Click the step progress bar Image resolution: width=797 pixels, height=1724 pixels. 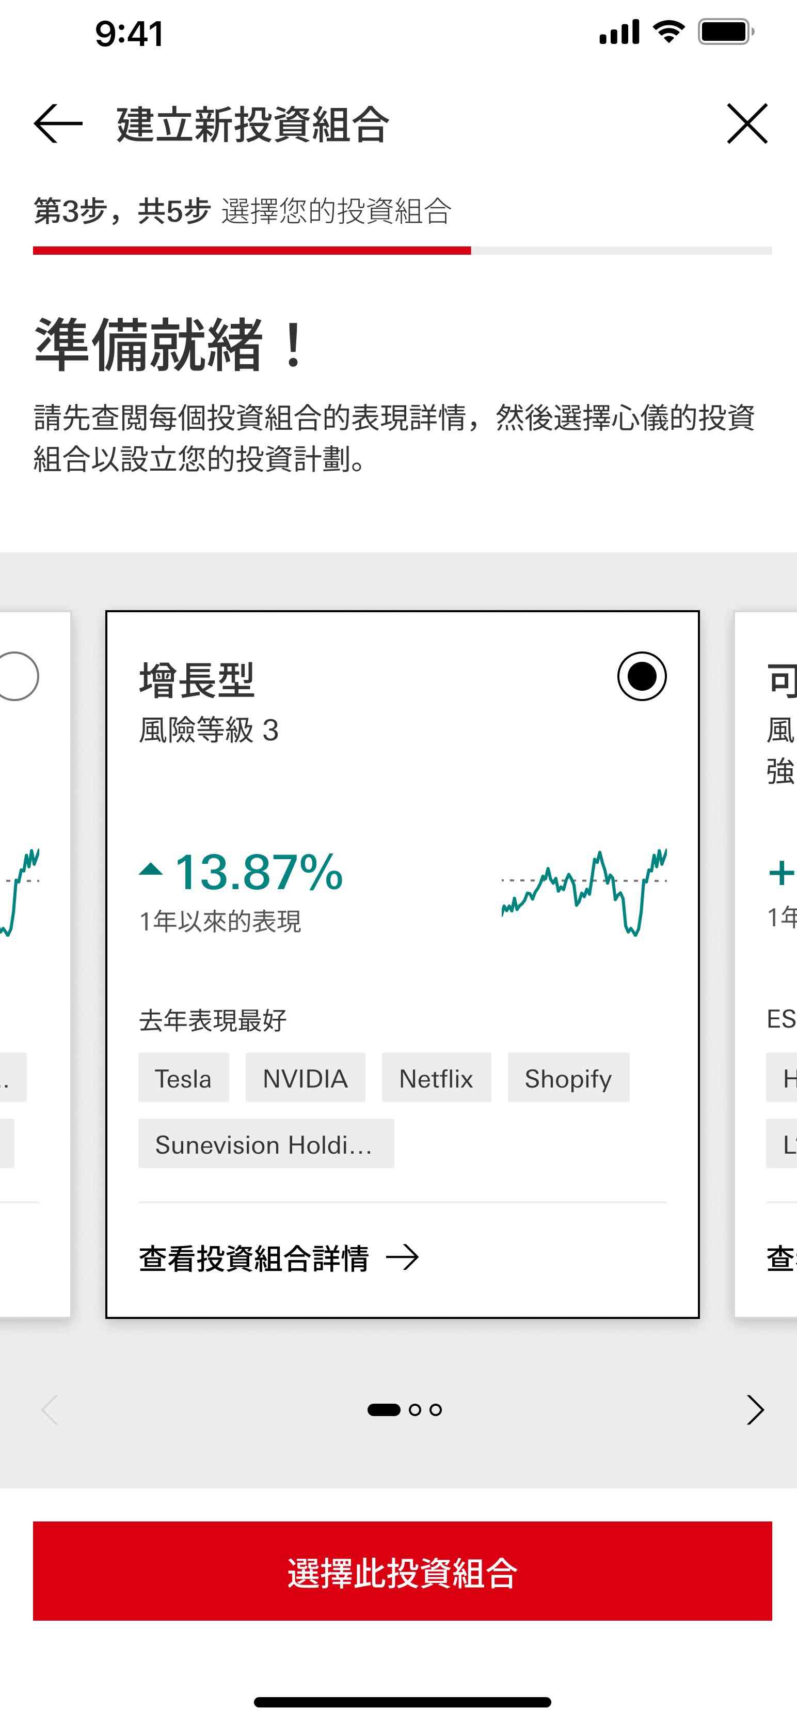403,250
